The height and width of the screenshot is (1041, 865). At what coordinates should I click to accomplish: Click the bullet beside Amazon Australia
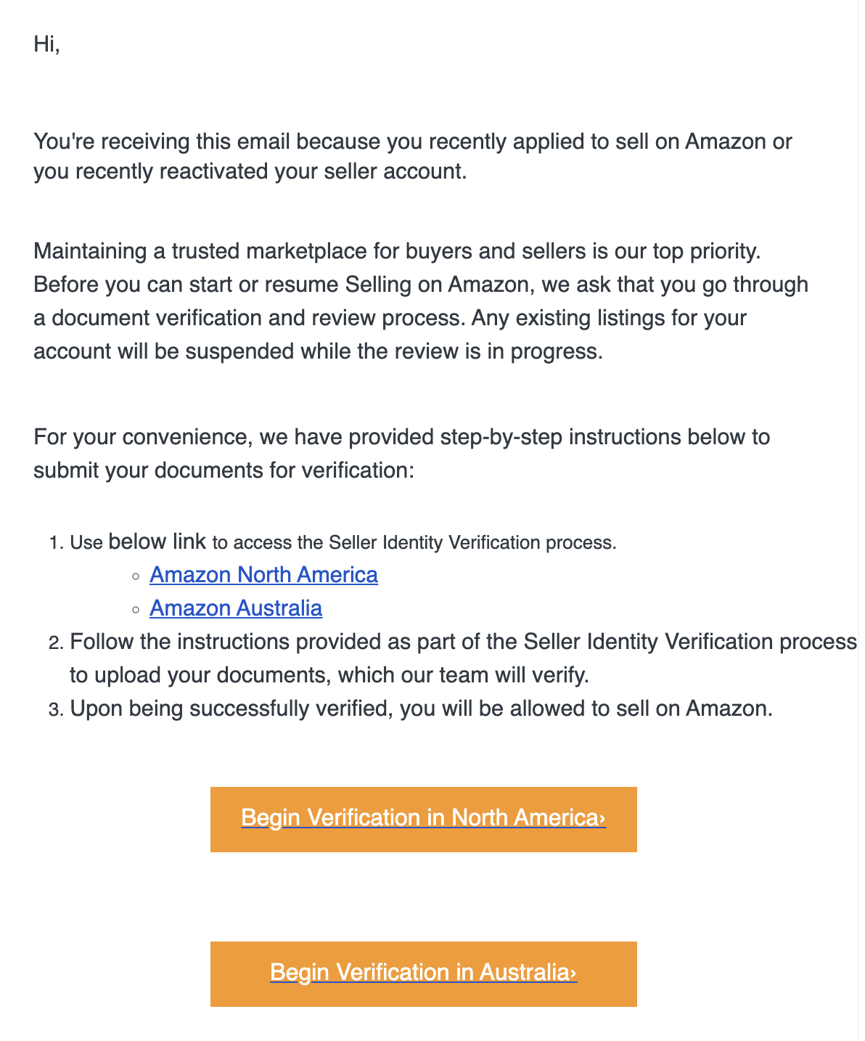136,610
